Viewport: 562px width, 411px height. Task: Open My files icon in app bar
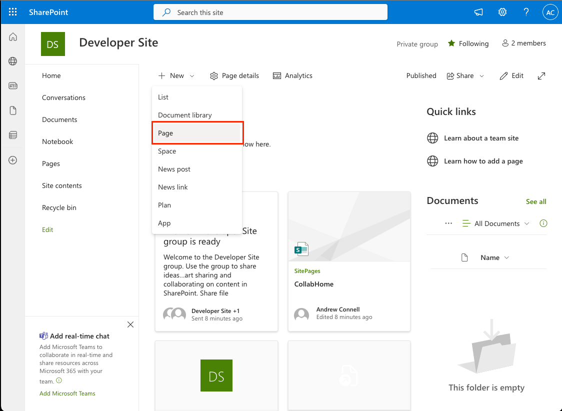[13, 110]
